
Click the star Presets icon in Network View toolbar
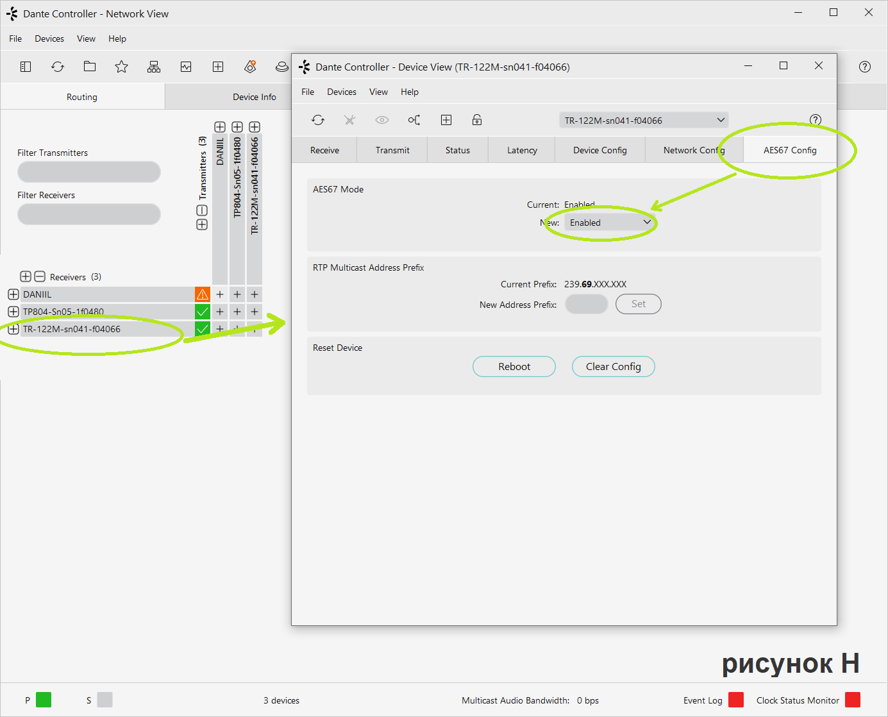tap(121, 67)
